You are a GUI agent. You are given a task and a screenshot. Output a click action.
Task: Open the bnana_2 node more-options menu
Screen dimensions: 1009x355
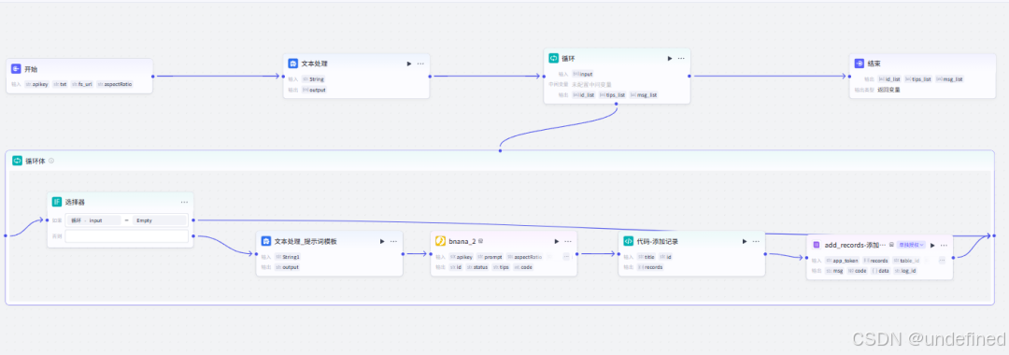click(x=568, y=241)
